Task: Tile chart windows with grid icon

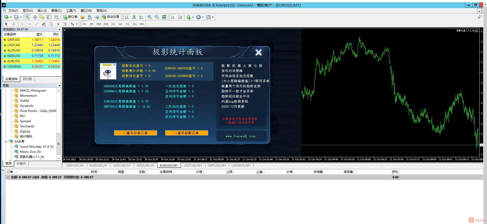Action: coord(164,17)
